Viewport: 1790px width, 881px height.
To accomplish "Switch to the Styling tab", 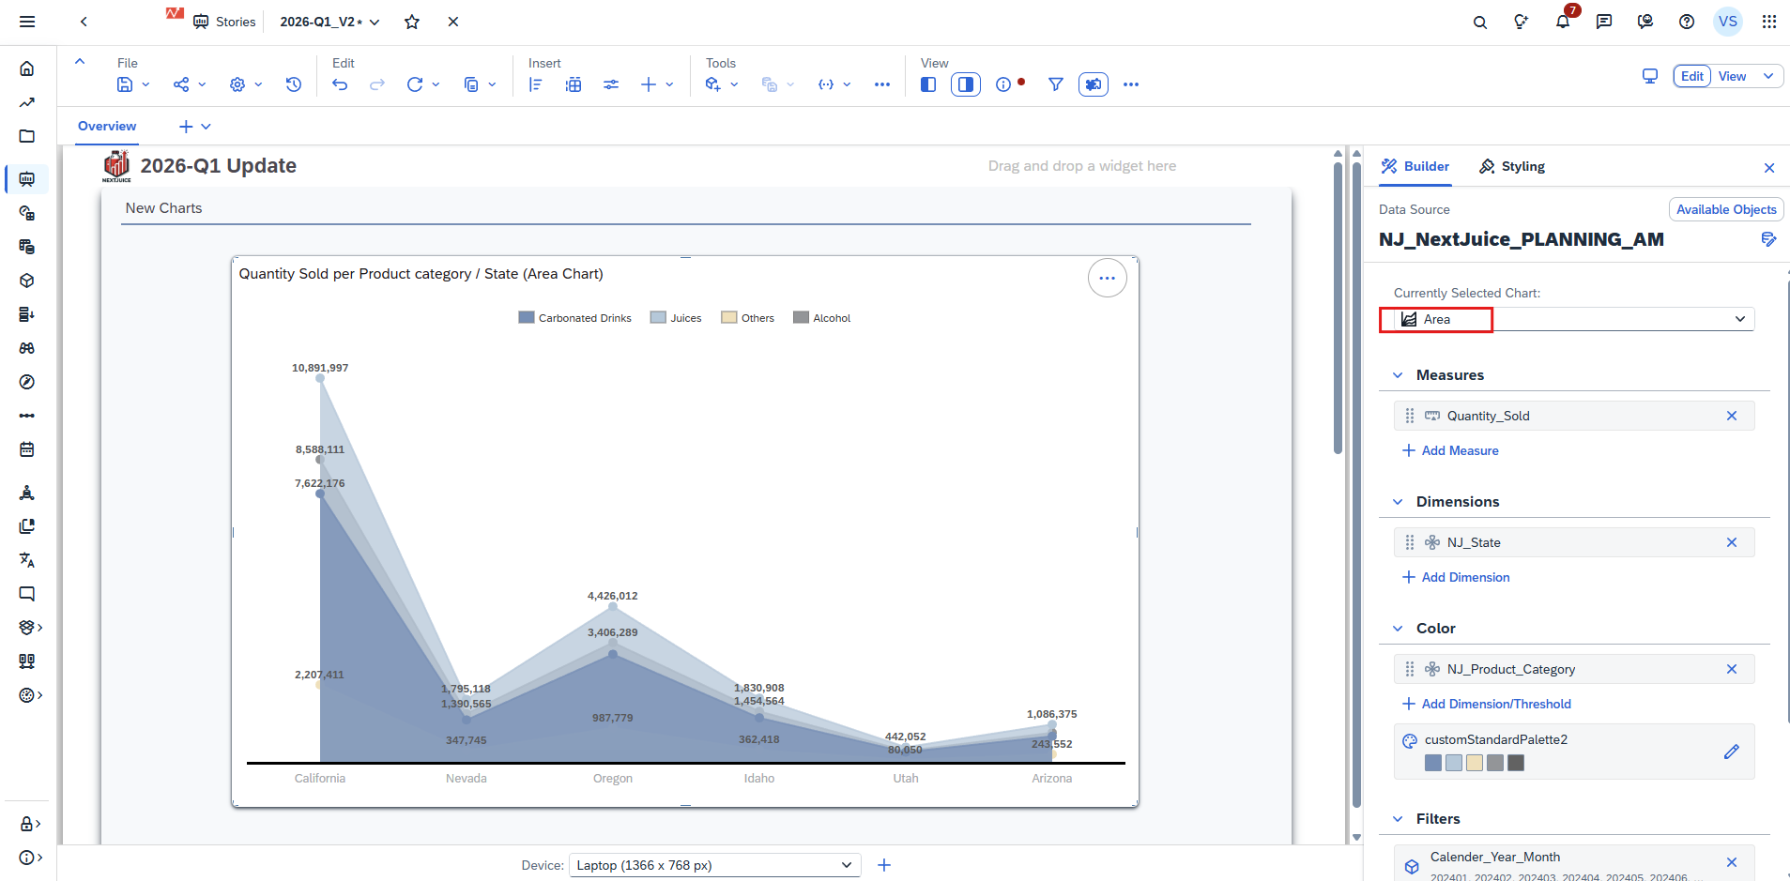I will (x=1512, y=166).
